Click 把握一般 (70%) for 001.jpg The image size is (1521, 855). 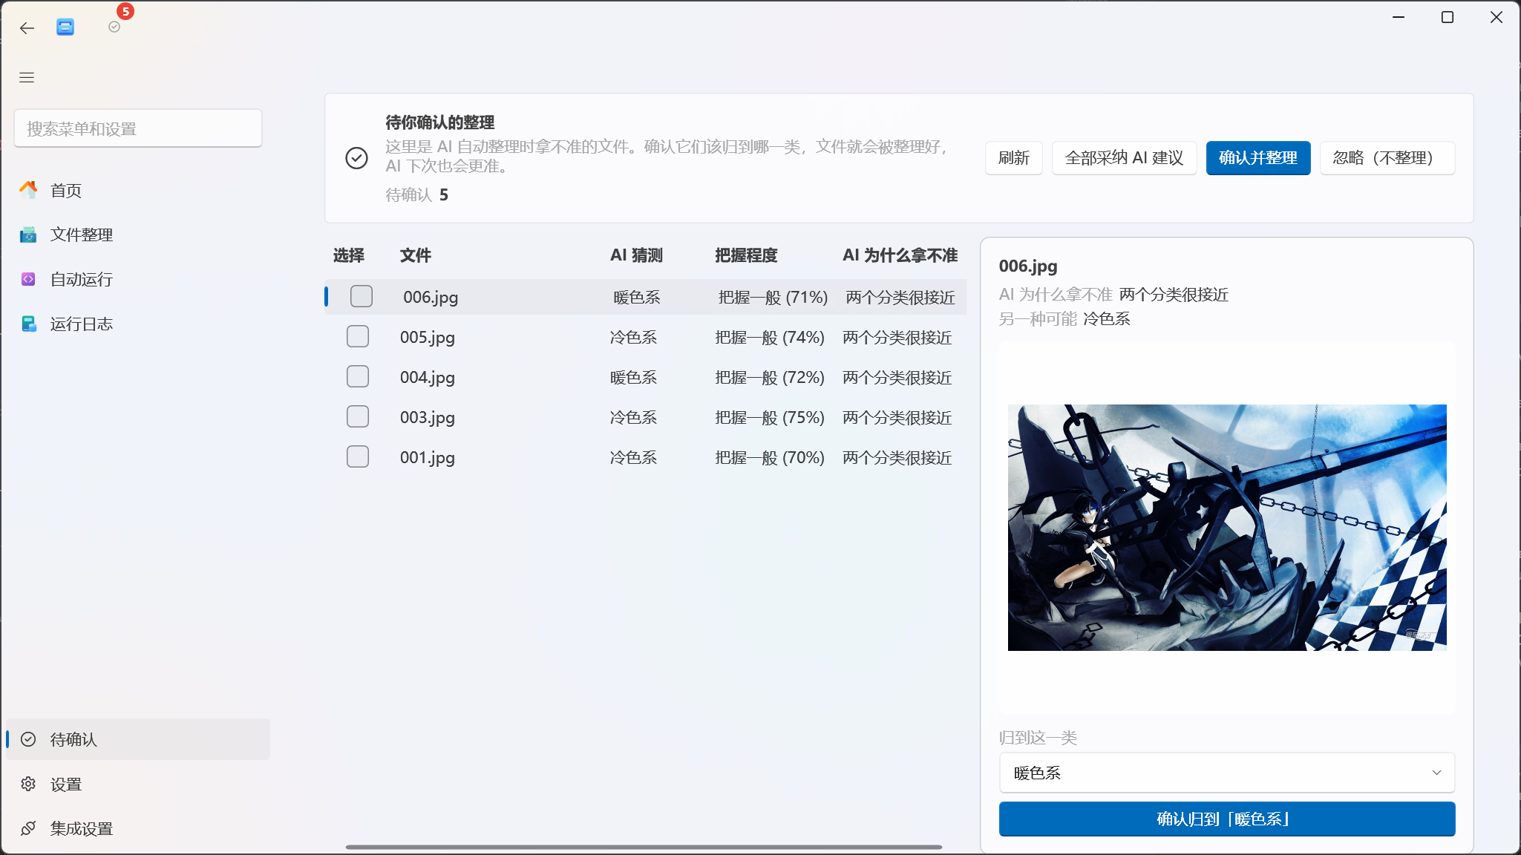770,457
